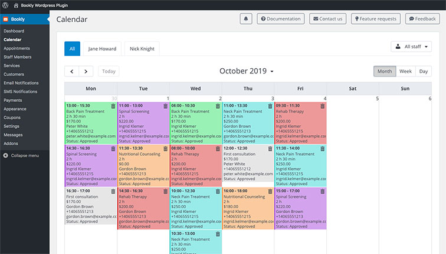Screen dimensions: 446x254
Task: Delete Thursday 11:00 - 13:30 Neck Pain Treatment
Action: click(270, 106)
